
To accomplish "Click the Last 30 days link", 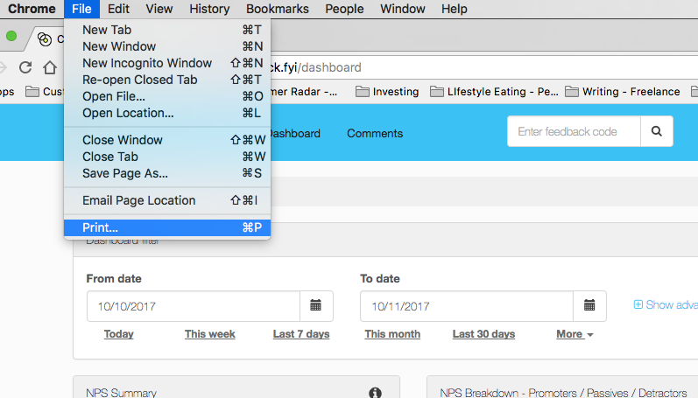I will [483, 334].
